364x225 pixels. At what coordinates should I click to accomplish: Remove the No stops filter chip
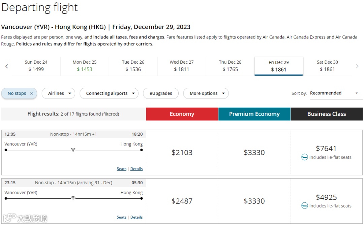32,93
